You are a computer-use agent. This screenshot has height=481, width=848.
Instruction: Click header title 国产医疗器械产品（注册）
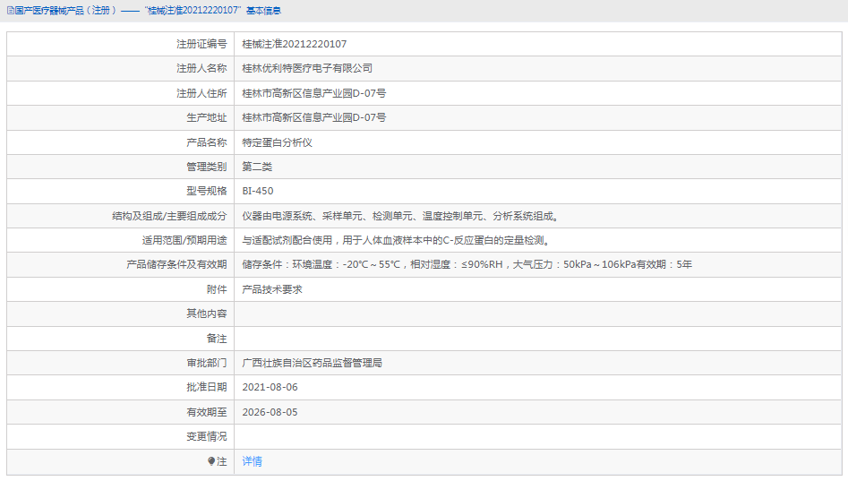66,10
